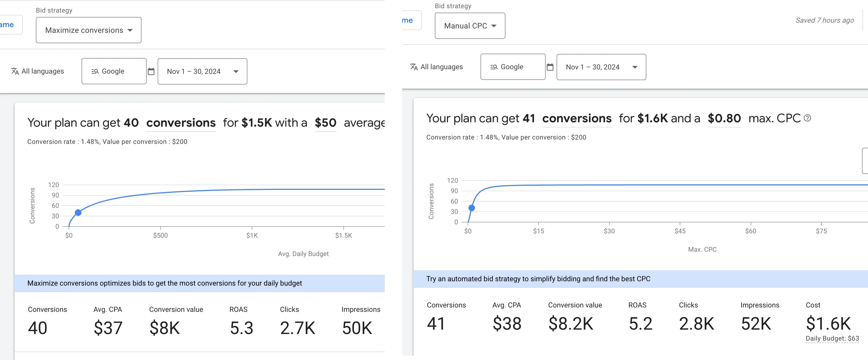The width and height of the screenshot is (868, 360).
Task: Click translate icon in right panel
Action: click(x=414, y=67)
